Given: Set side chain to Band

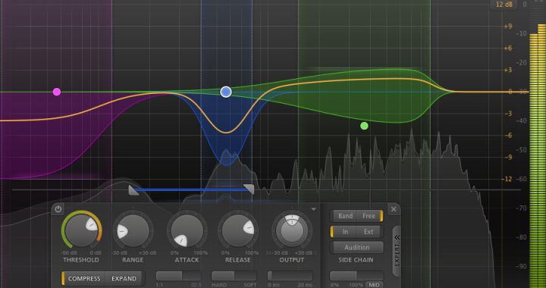Looking at the screenshot, I should pyautogui.click(x=346, y=216).
